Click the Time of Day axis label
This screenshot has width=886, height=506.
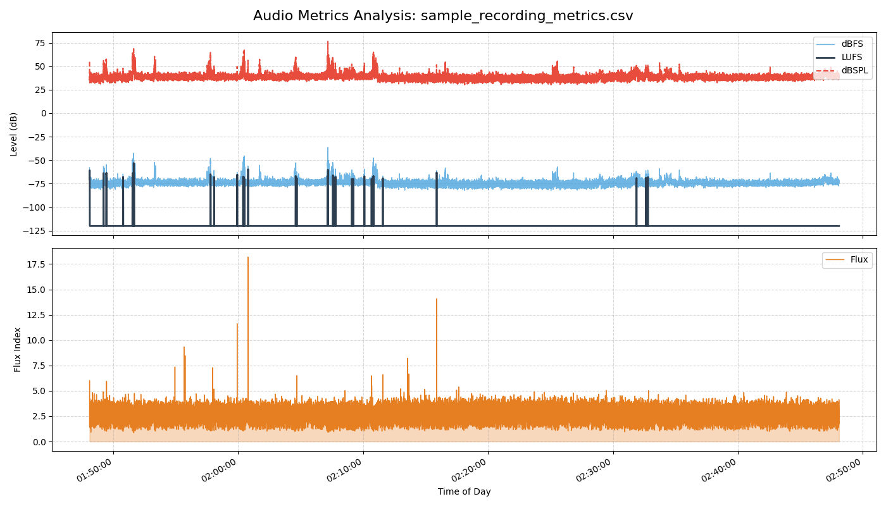[x=465, y=491]
